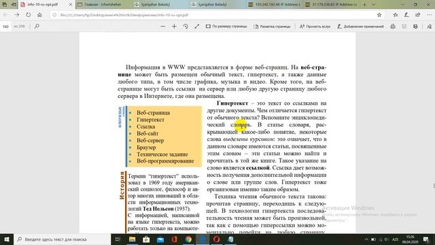This screenshot has height=245, width=435.
Task: Click the Save As icon in PDF toolbar
Action: (x=415, y=27)
